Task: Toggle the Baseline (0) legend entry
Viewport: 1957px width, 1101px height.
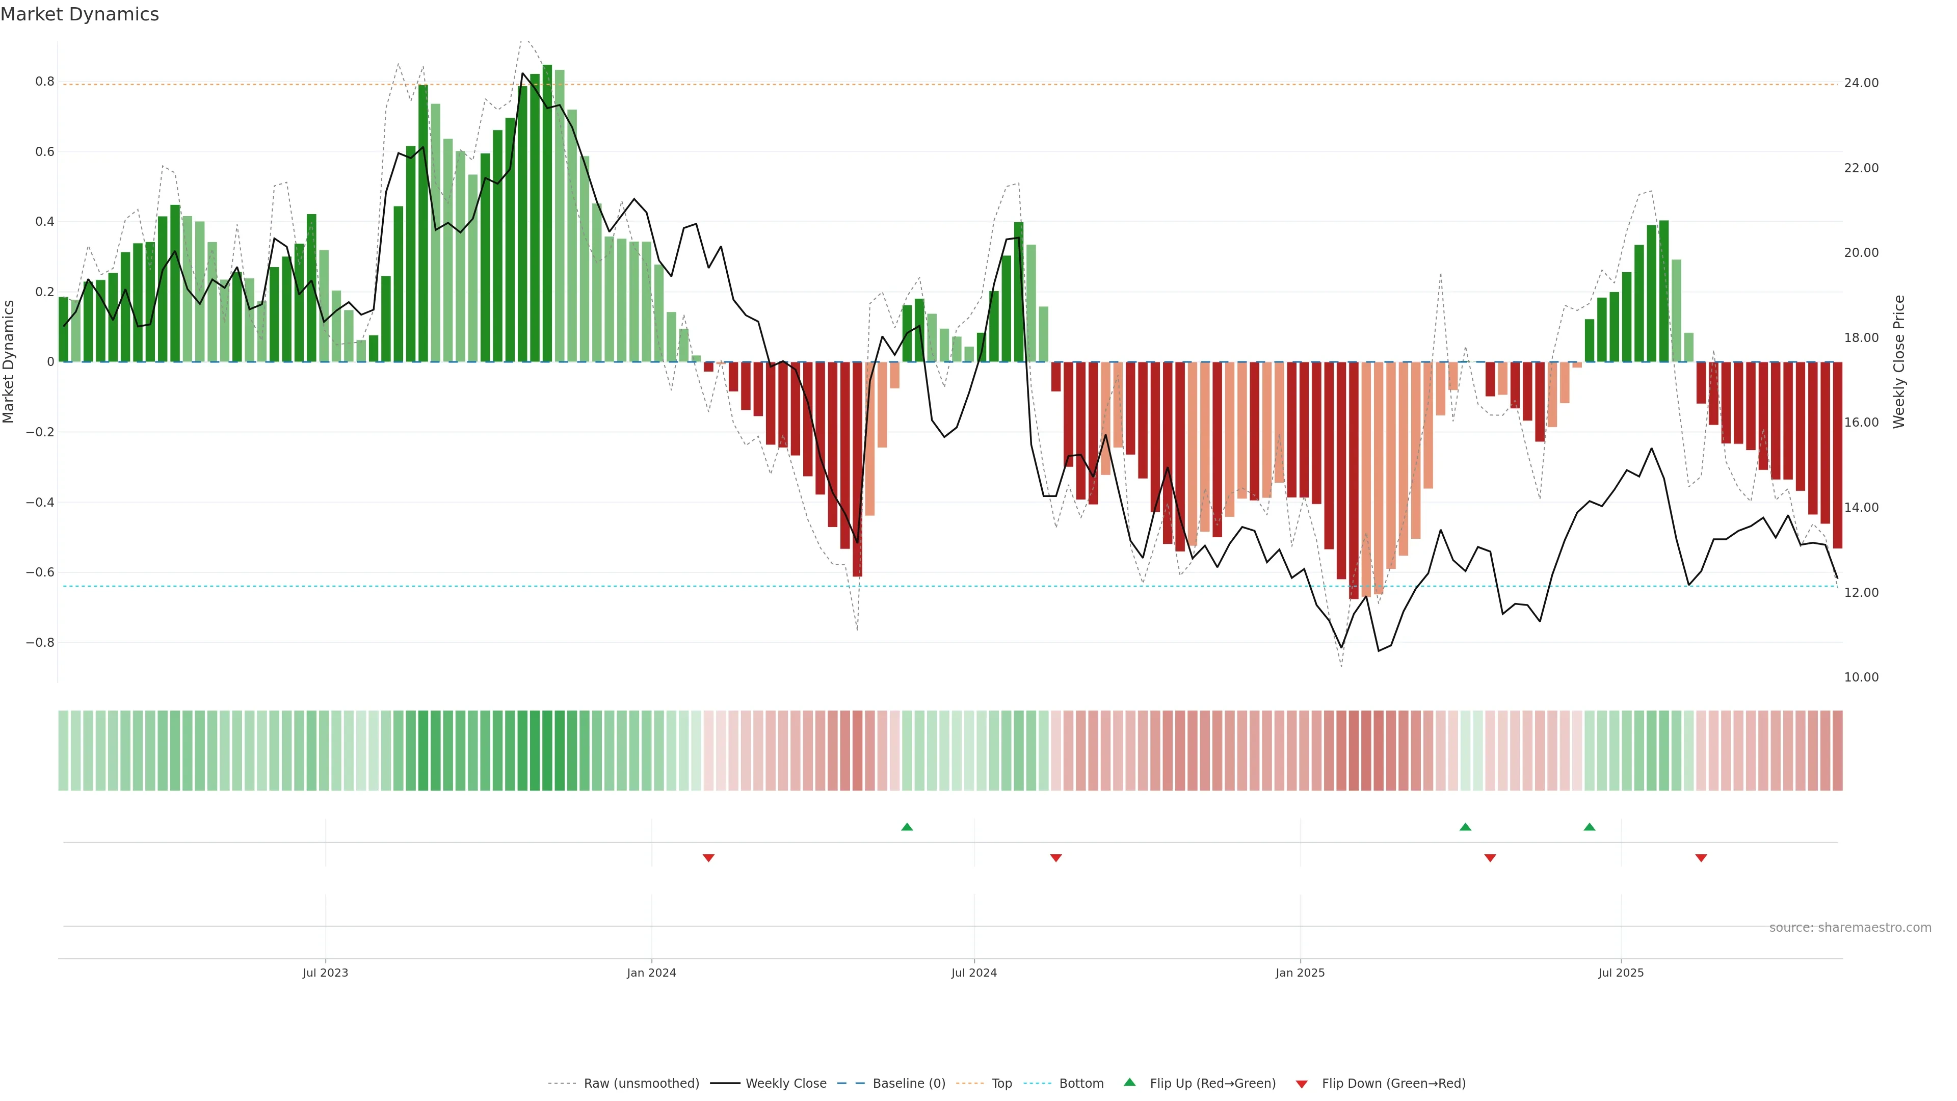Action: (x=909, y=1084)
